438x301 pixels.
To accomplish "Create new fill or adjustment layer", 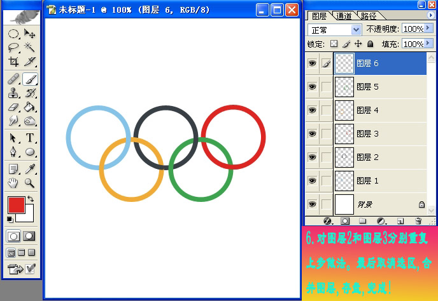I will tap(381, 221).
